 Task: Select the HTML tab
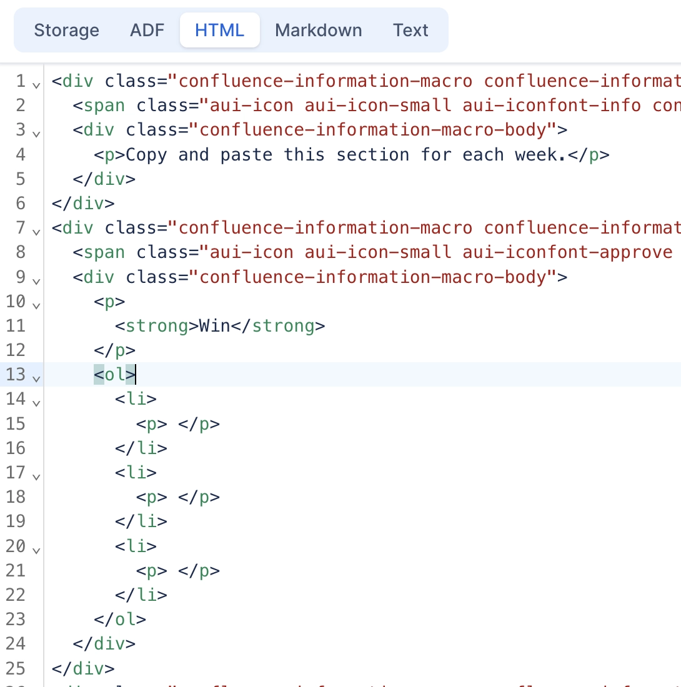[x=219, y=29]
